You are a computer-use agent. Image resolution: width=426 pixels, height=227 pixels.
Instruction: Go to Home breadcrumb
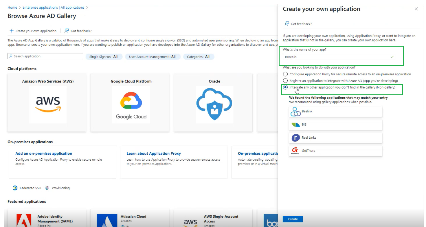[12, 8]
